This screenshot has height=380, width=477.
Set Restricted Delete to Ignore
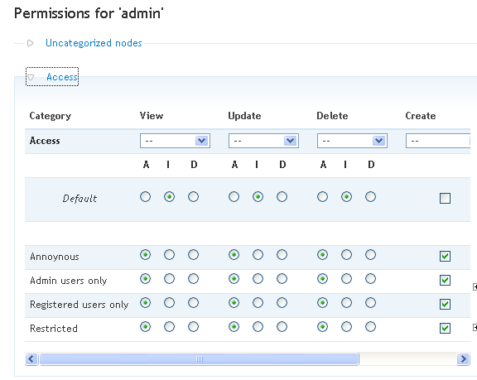[346, 326]
